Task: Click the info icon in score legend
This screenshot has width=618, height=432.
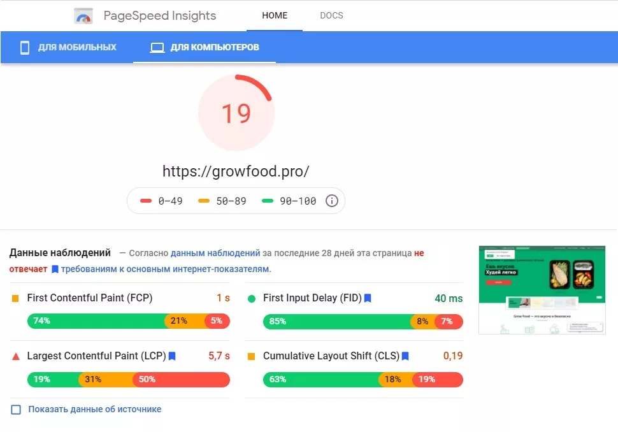Action: (332, 201)
